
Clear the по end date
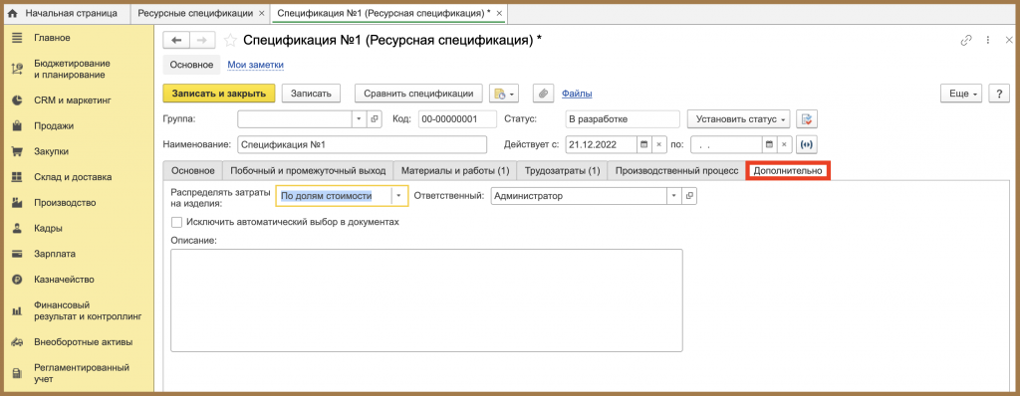784,145
